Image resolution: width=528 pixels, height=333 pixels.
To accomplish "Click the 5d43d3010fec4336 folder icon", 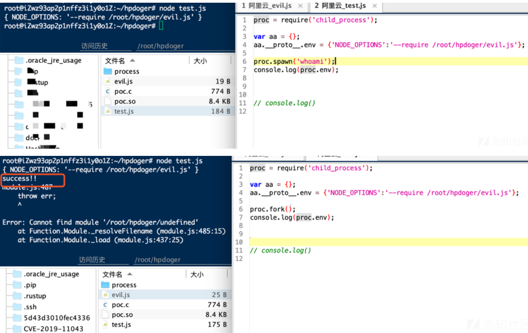I will [x=17, y=318].
